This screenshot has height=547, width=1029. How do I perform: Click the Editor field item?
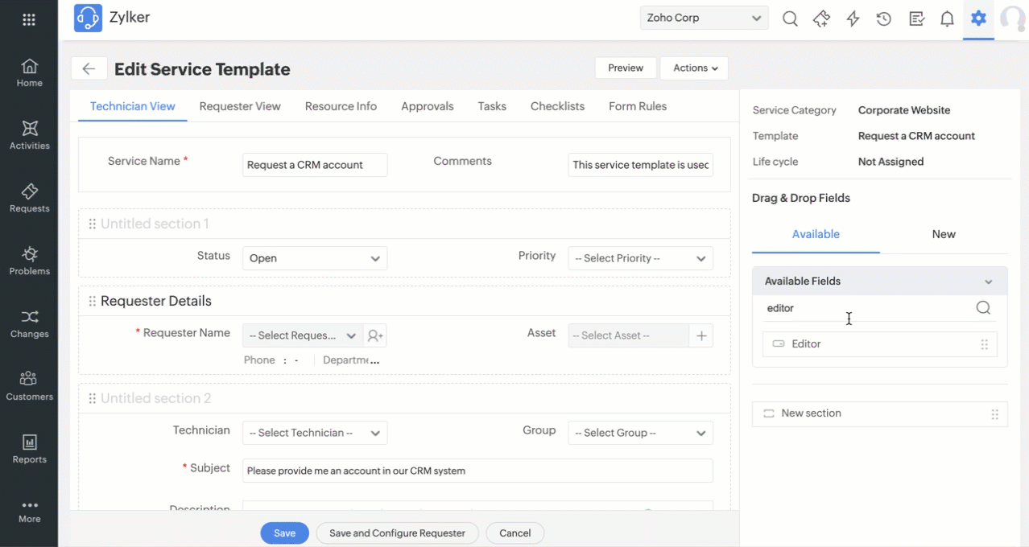click(879, 344)
